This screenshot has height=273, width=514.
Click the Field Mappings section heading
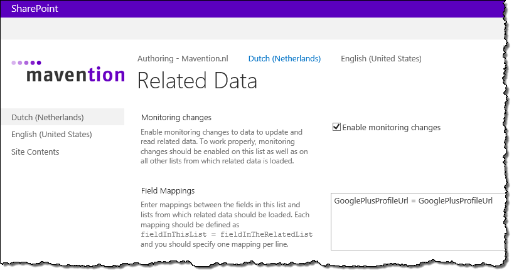tap(168, 190)
